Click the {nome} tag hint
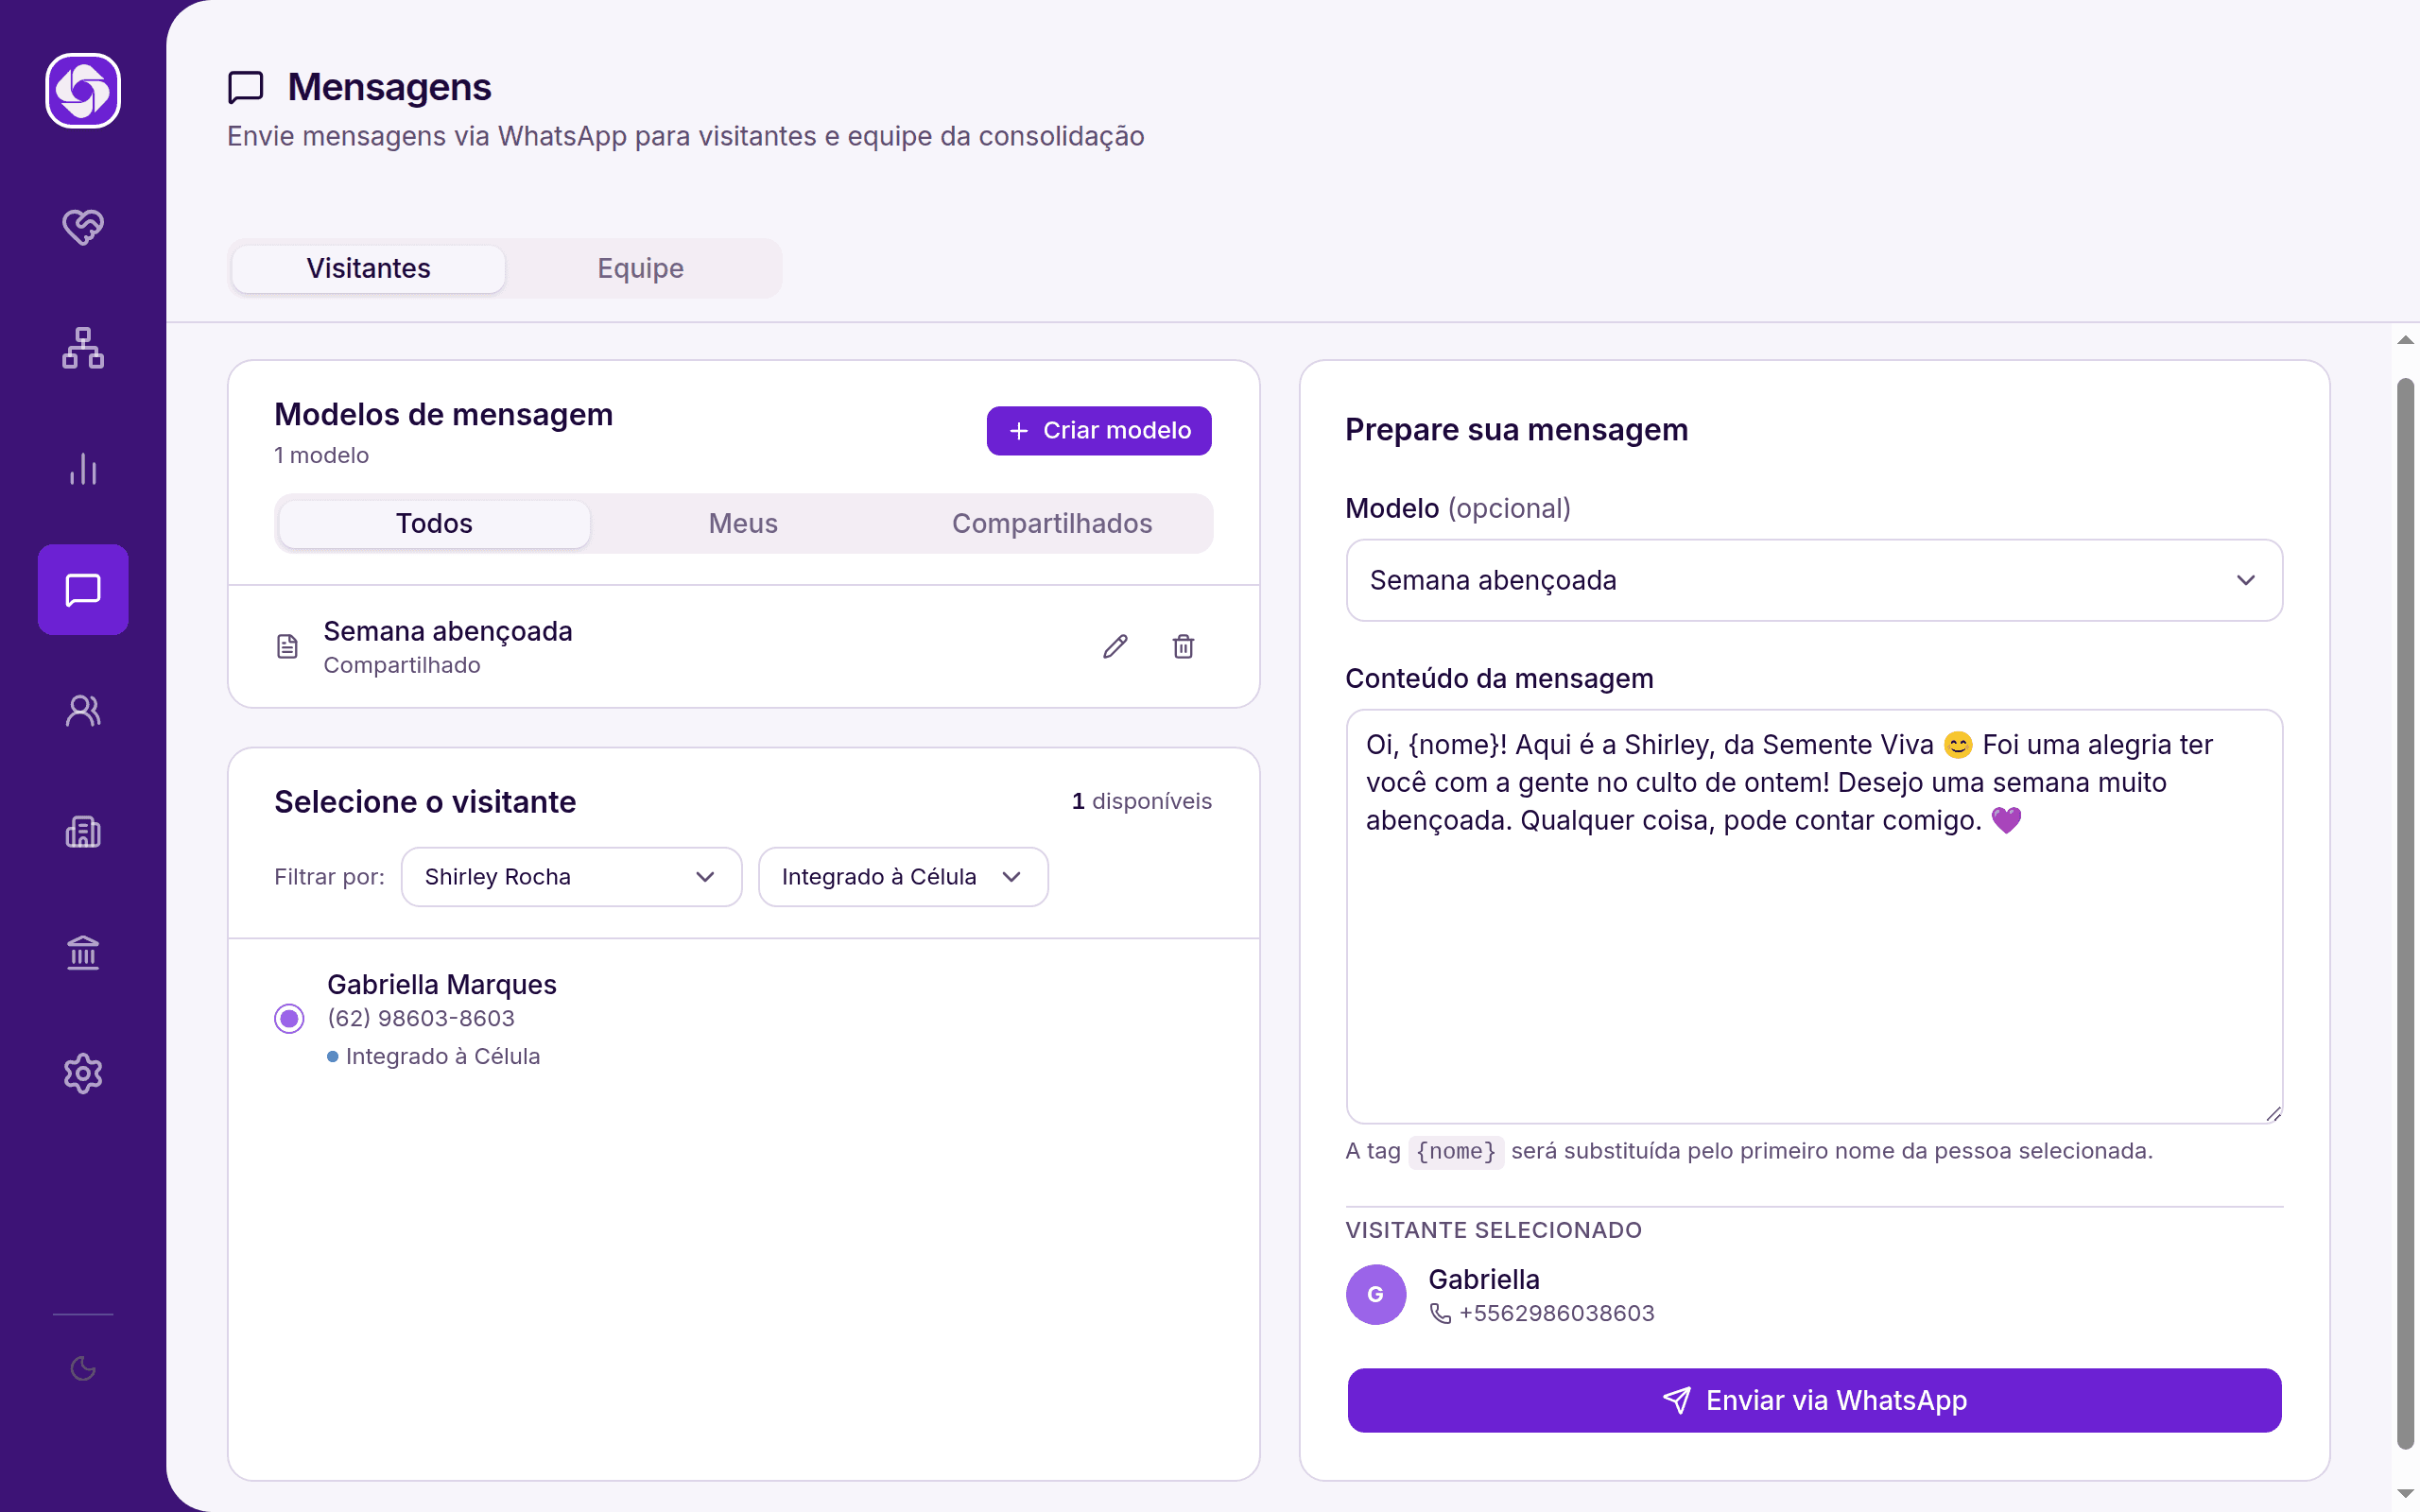Viewport: 2420px width, 1512px height. coord(1456,1152)
